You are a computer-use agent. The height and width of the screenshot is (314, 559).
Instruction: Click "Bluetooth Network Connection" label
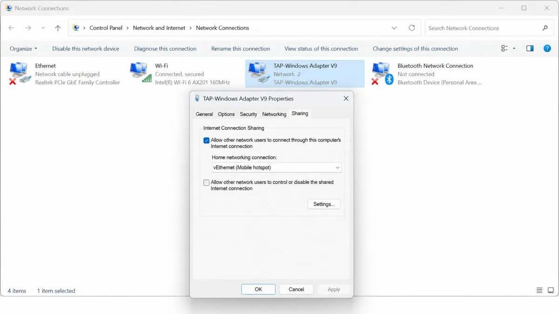tap(435, 66)
